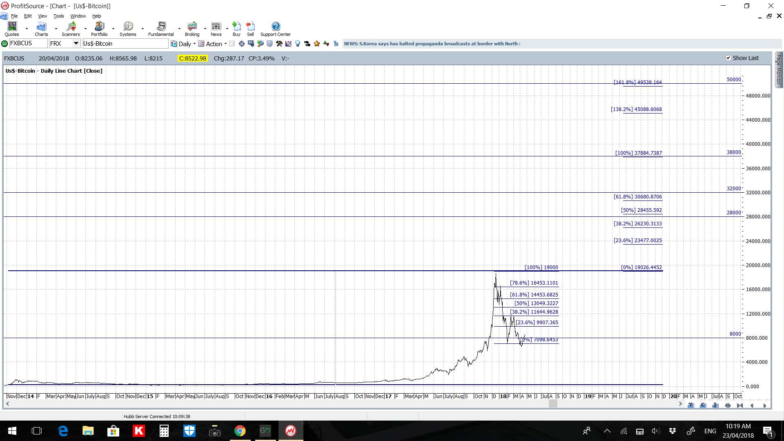This screenshot has width=784, height=441.
Task: Click the Hubb Server Connected status text
Action: click(x=157, y=416)
